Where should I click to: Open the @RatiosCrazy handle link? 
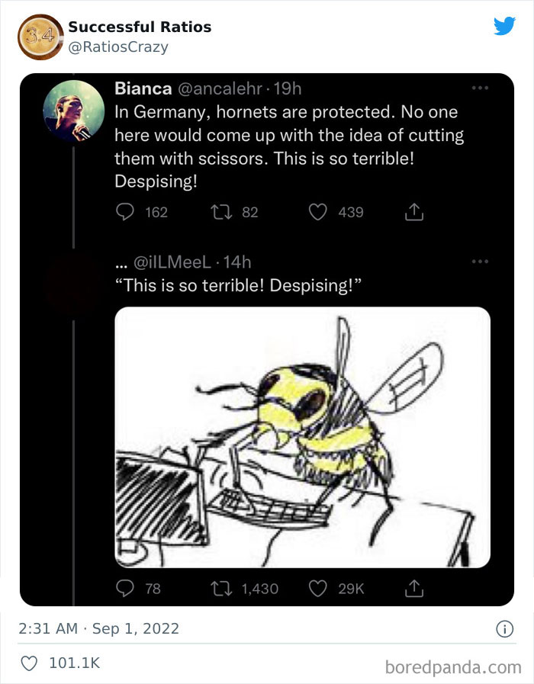tap(118, 47)
